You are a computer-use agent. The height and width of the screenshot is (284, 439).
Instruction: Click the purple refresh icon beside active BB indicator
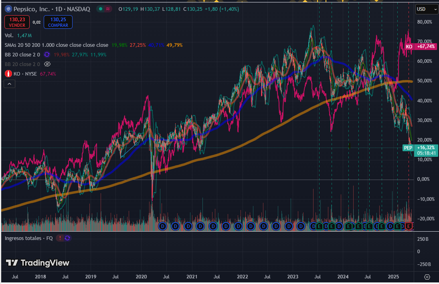click(x=47, y=54)
